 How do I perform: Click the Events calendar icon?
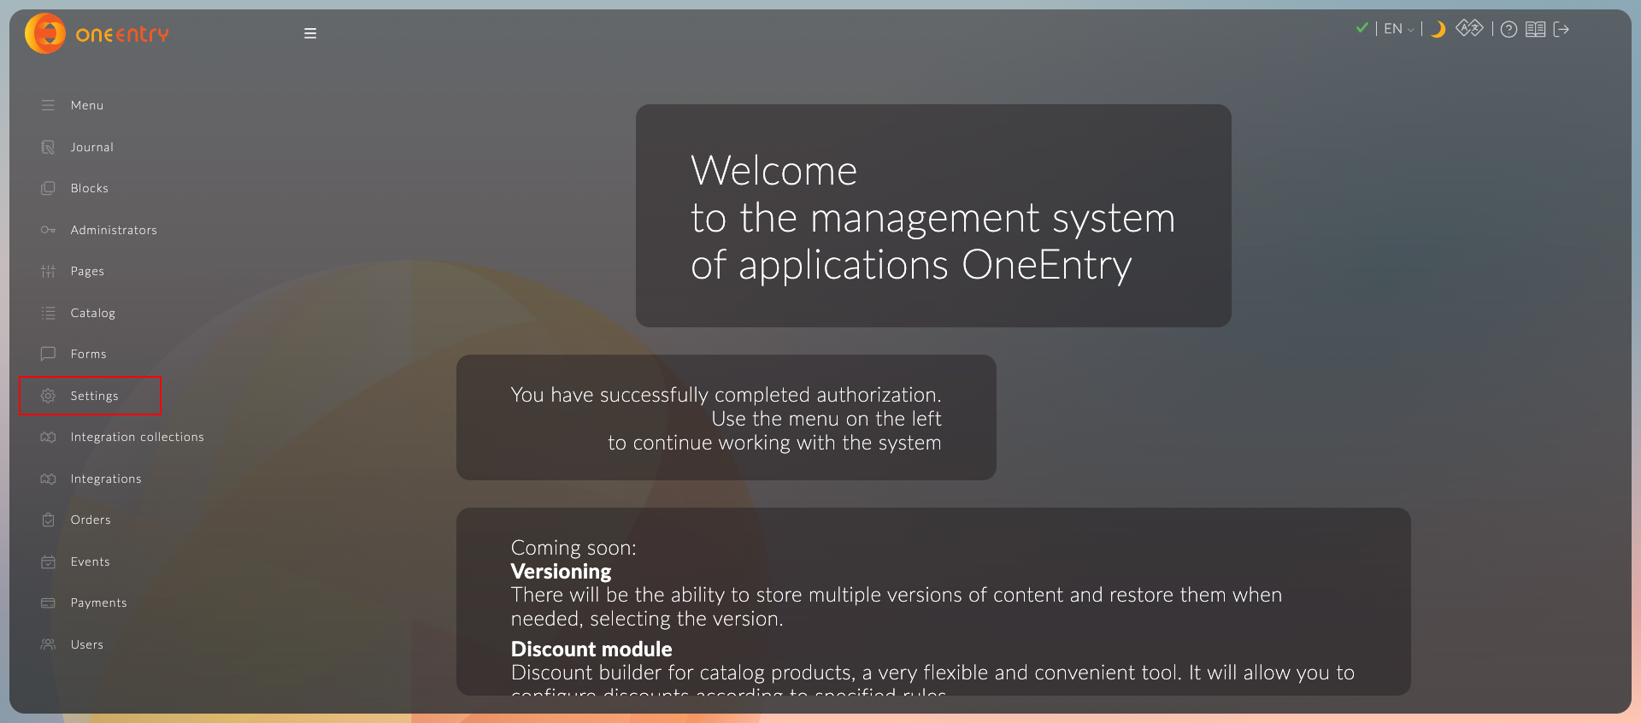[48, 561]
